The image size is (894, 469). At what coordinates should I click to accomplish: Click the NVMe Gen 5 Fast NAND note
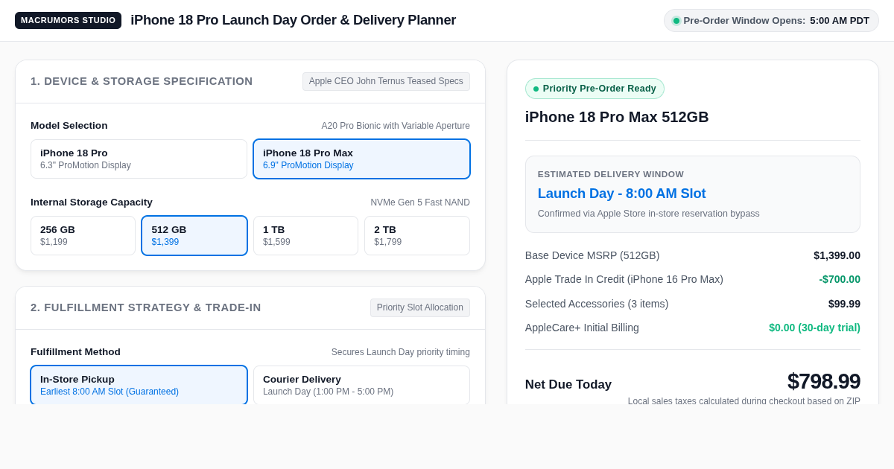click(420, 202)
